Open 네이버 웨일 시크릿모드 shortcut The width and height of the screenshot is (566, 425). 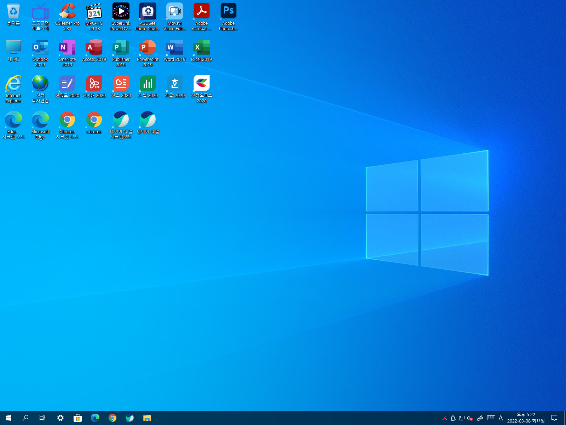click(121, 125)
